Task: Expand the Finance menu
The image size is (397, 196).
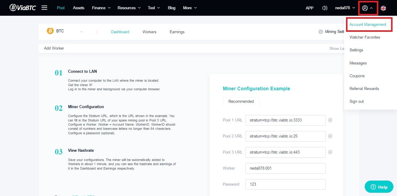Action: [x=101, y=8]
